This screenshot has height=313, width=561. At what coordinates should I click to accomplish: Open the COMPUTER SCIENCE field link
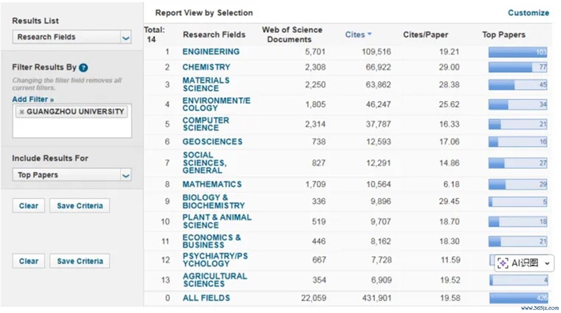click(x=206, y=124)
